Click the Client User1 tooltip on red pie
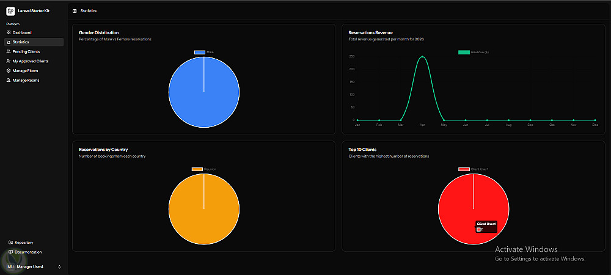This screenshot has width=611, height=275. click(486, 227)
